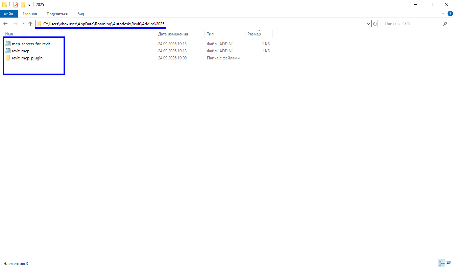453x267 pixels.
Task: Click the 1 КБ size of mcp-servers-for-revit
Action: click(266, 44)
